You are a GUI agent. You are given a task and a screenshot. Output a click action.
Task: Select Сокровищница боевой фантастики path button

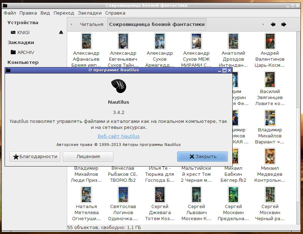pyautogui.click(x=157, y=25)
